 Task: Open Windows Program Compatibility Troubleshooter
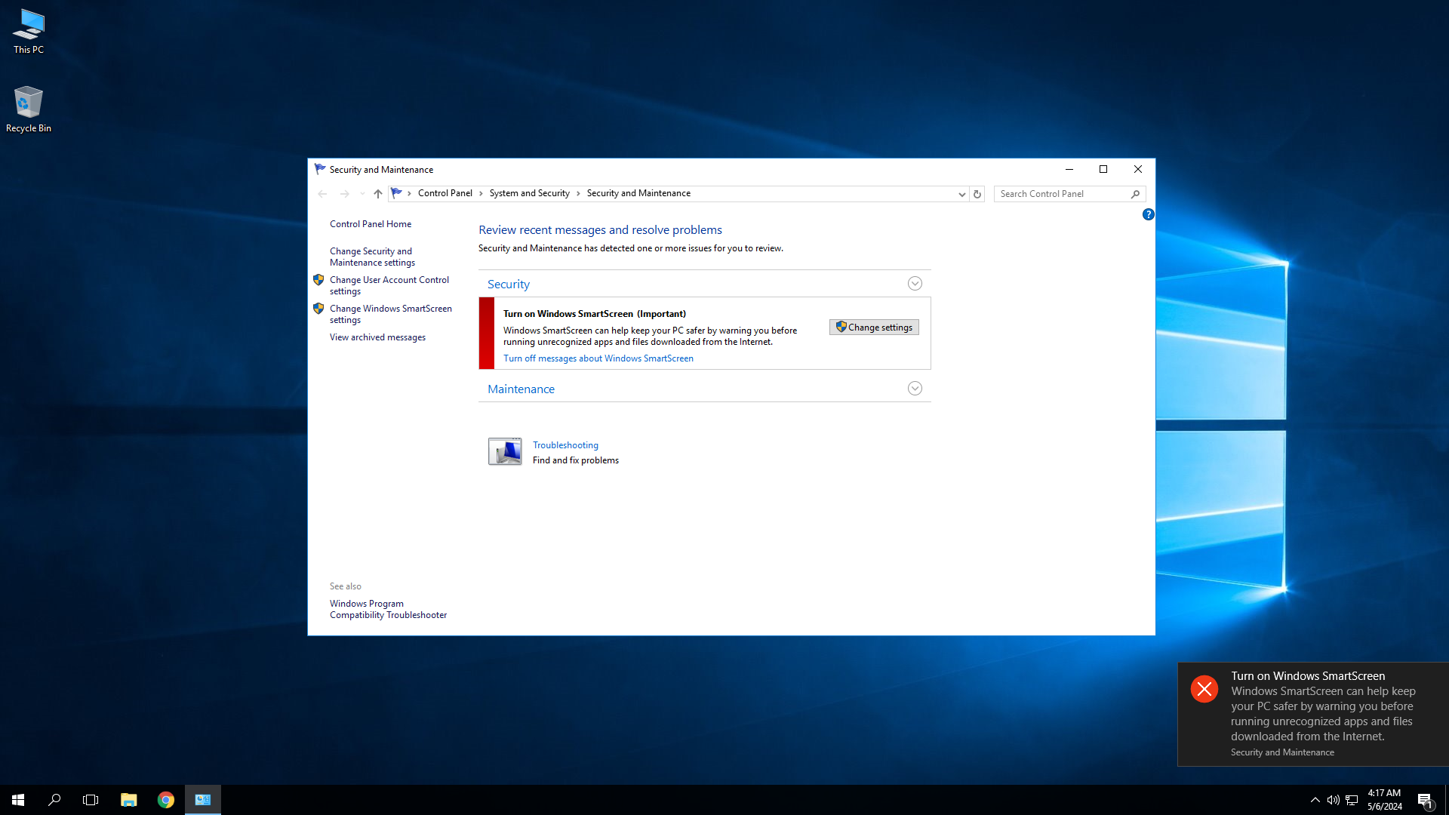click(388, 609)
